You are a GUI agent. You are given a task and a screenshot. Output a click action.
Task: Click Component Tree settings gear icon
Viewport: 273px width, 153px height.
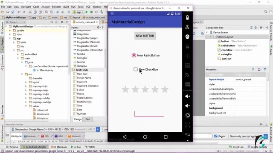(261, 27)
